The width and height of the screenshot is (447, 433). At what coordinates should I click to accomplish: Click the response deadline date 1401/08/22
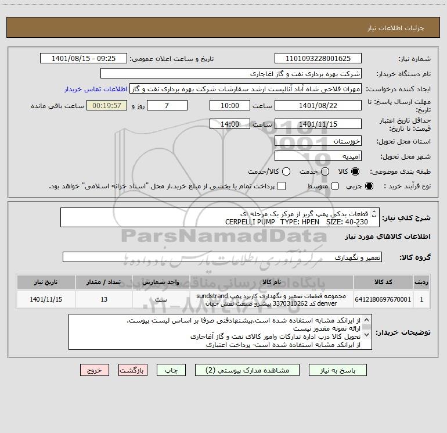coord(318,105)
